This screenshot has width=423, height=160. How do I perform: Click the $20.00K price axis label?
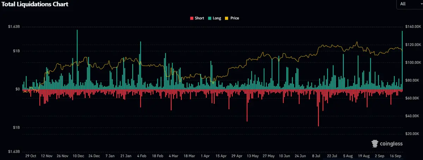(x=413, y=134)
